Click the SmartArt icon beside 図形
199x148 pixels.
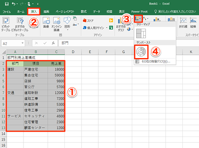75,19
